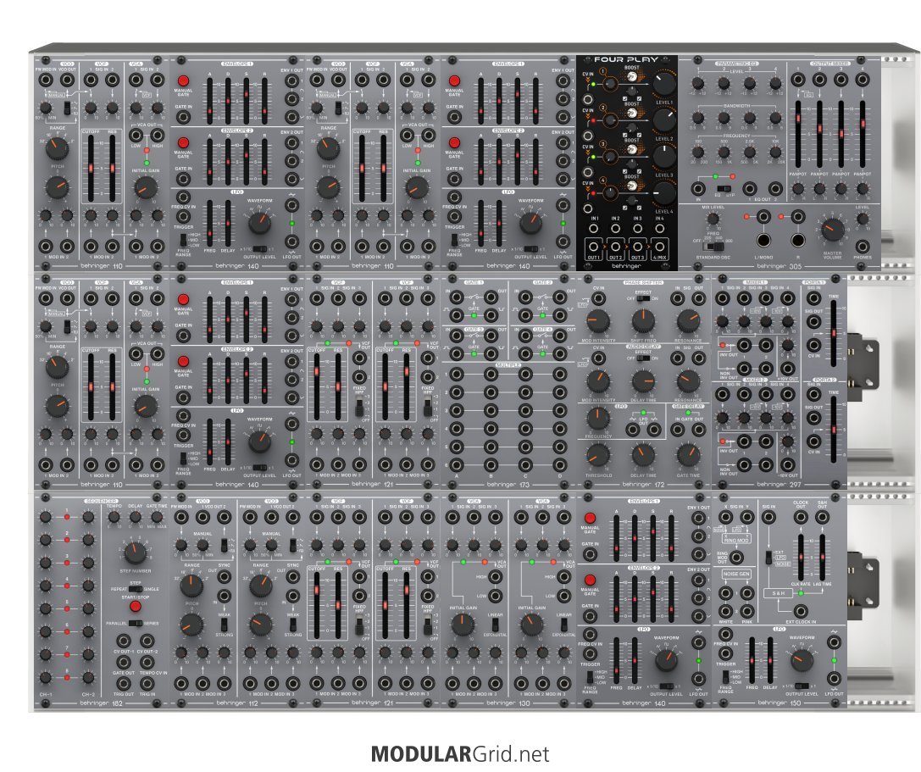Toggle the channel 1 BOOST switch on Four Play
This screenshot has width=921, height=772.
coord(632,75)
